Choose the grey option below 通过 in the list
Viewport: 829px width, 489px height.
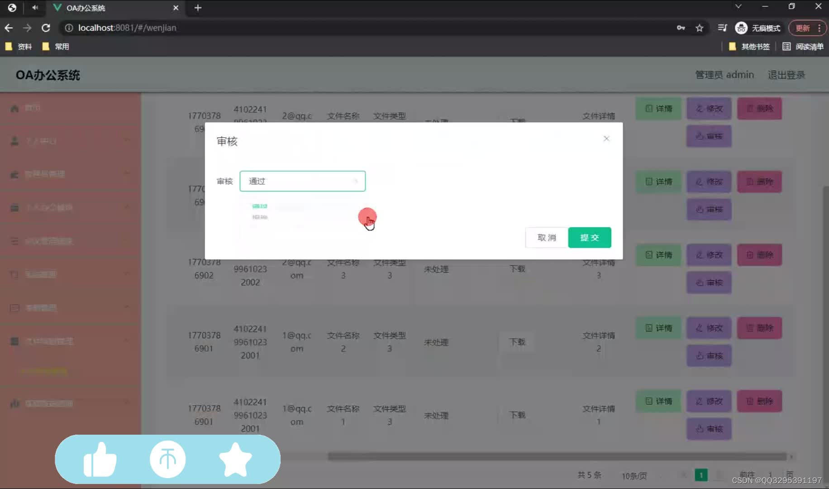coord(260,217)
